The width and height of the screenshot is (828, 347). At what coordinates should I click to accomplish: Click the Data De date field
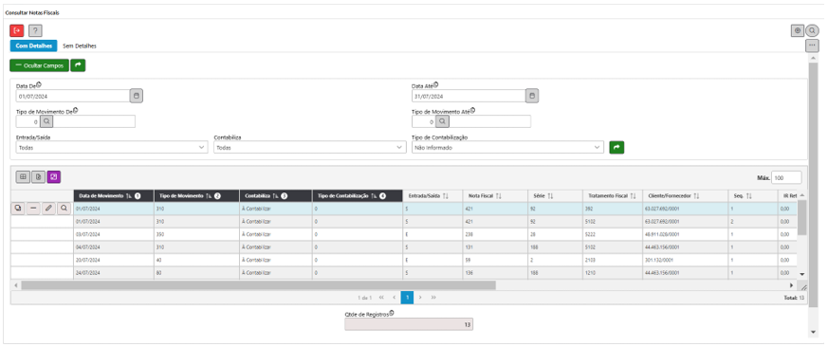(x=73, y=96)
